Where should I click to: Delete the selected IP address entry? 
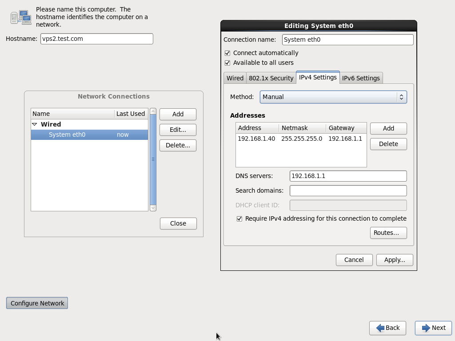[x=388, y=144]
